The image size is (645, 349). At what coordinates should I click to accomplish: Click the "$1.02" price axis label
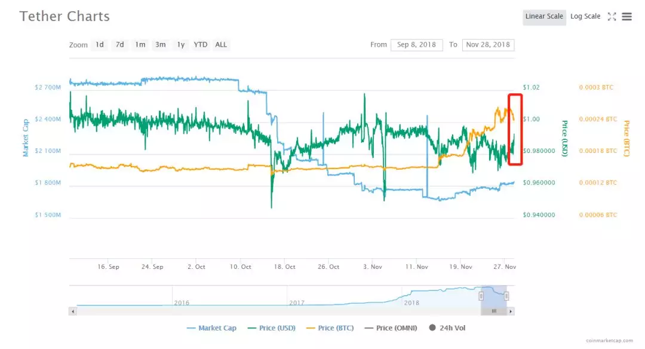tap(531, 87)
